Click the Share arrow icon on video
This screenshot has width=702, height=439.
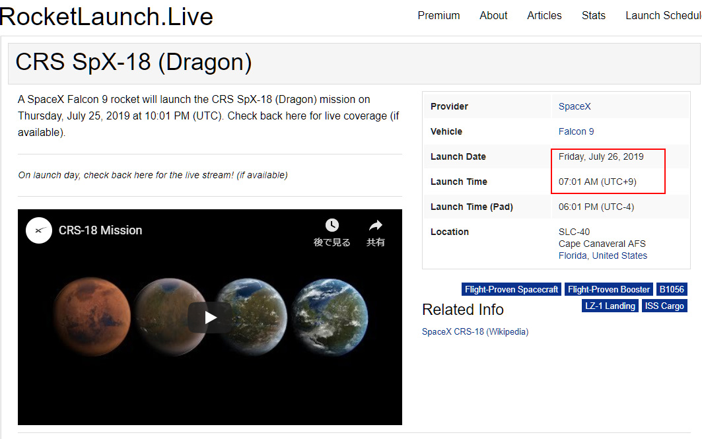(x=375, y=226)
